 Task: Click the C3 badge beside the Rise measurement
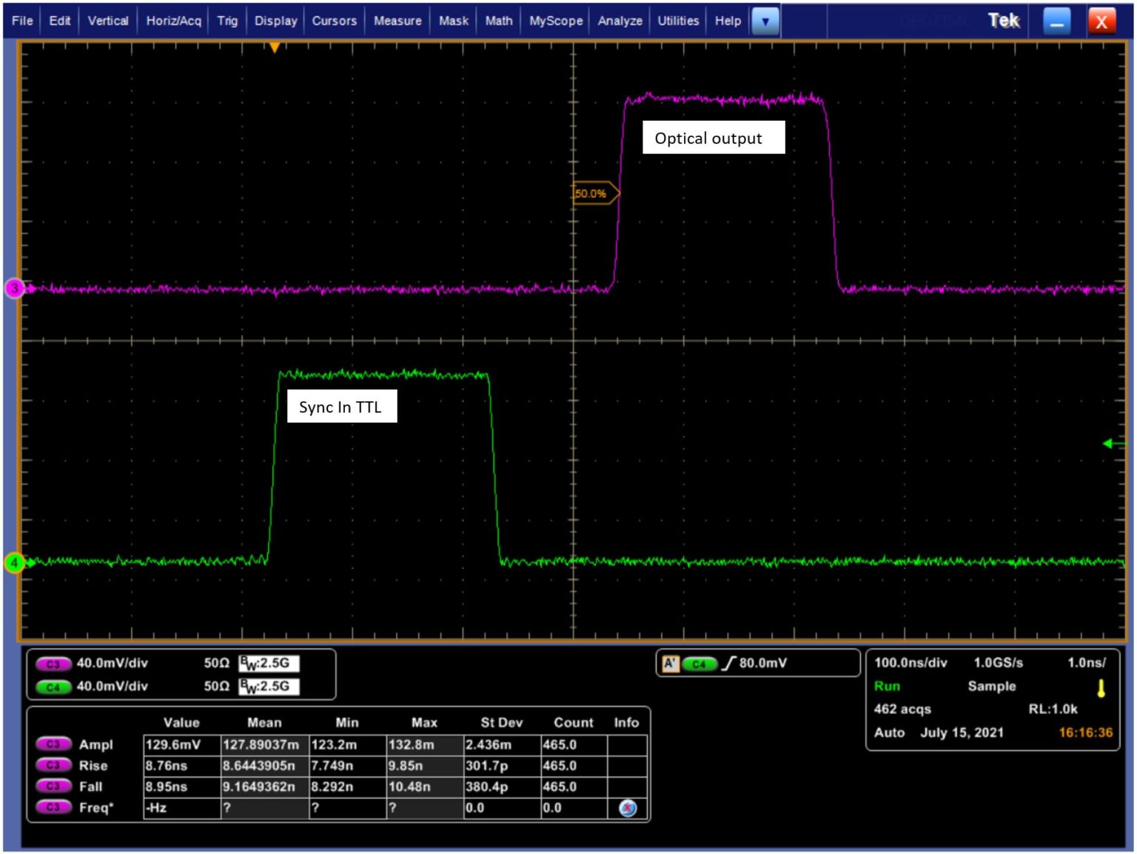click(53, 766)
